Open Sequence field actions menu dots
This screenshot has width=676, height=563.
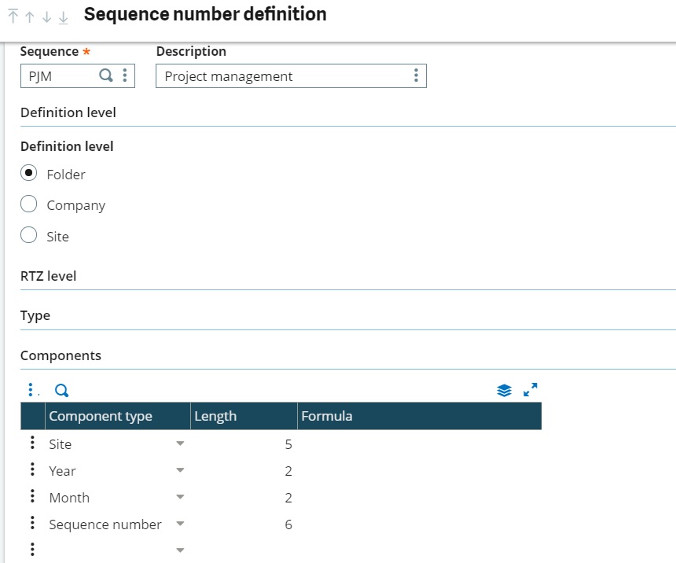coord(125,75)
